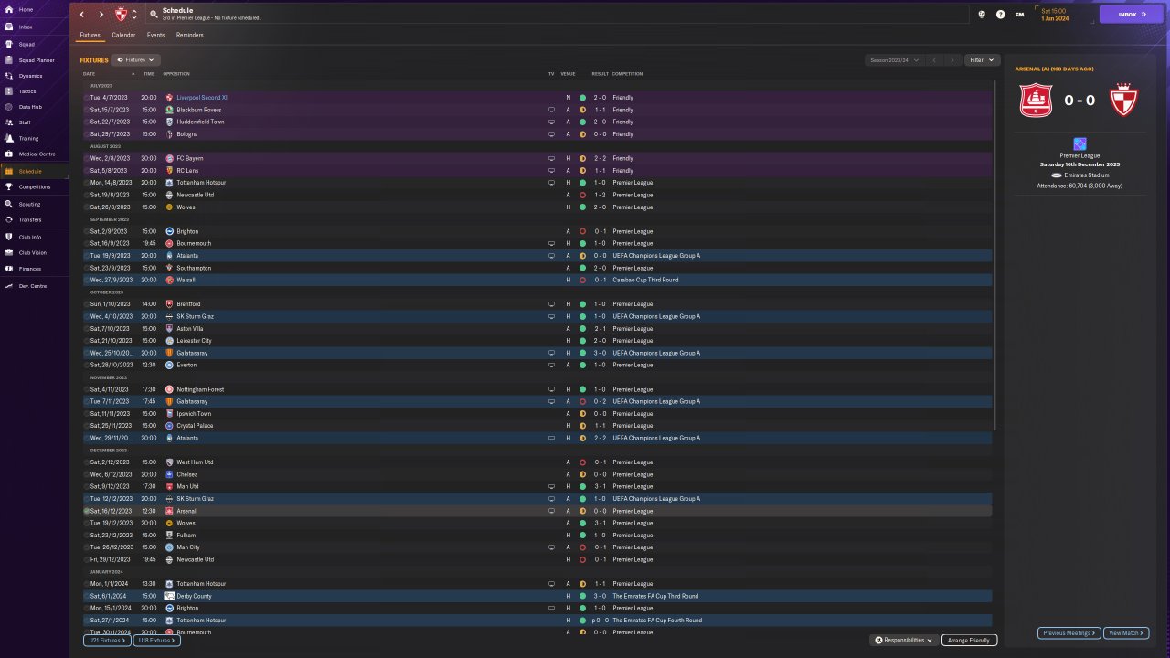
Task: Open the Transfers sidebar icon
Action: [x=9, y=219]
